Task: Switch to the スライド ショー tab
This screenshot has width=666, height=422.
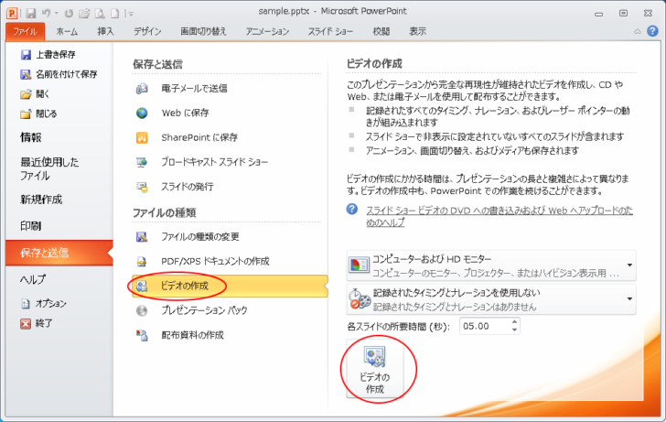Action: coord(330,31)
